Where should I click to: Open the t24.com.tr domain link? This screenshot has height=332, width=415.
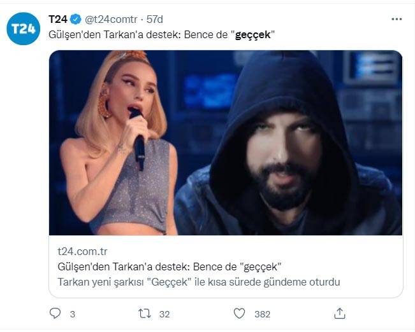tap(82, 251)
